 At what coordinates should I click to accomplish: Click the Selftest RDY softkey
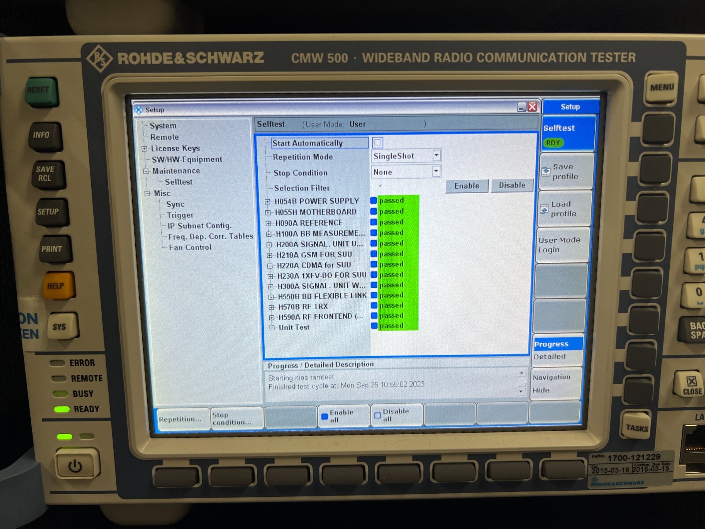tap(568, 134)
